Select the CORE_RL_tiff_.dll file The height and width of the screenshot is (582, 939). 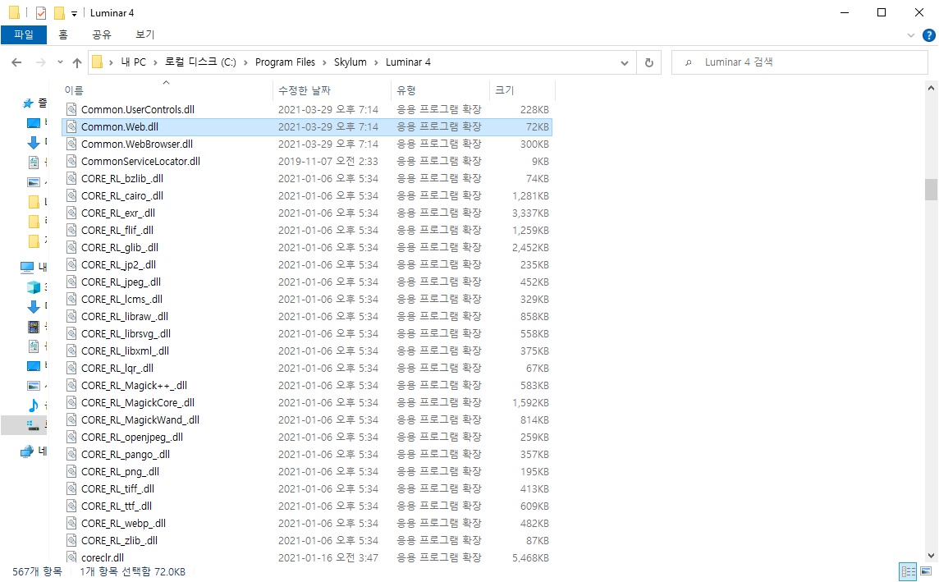tap(307, 489)
